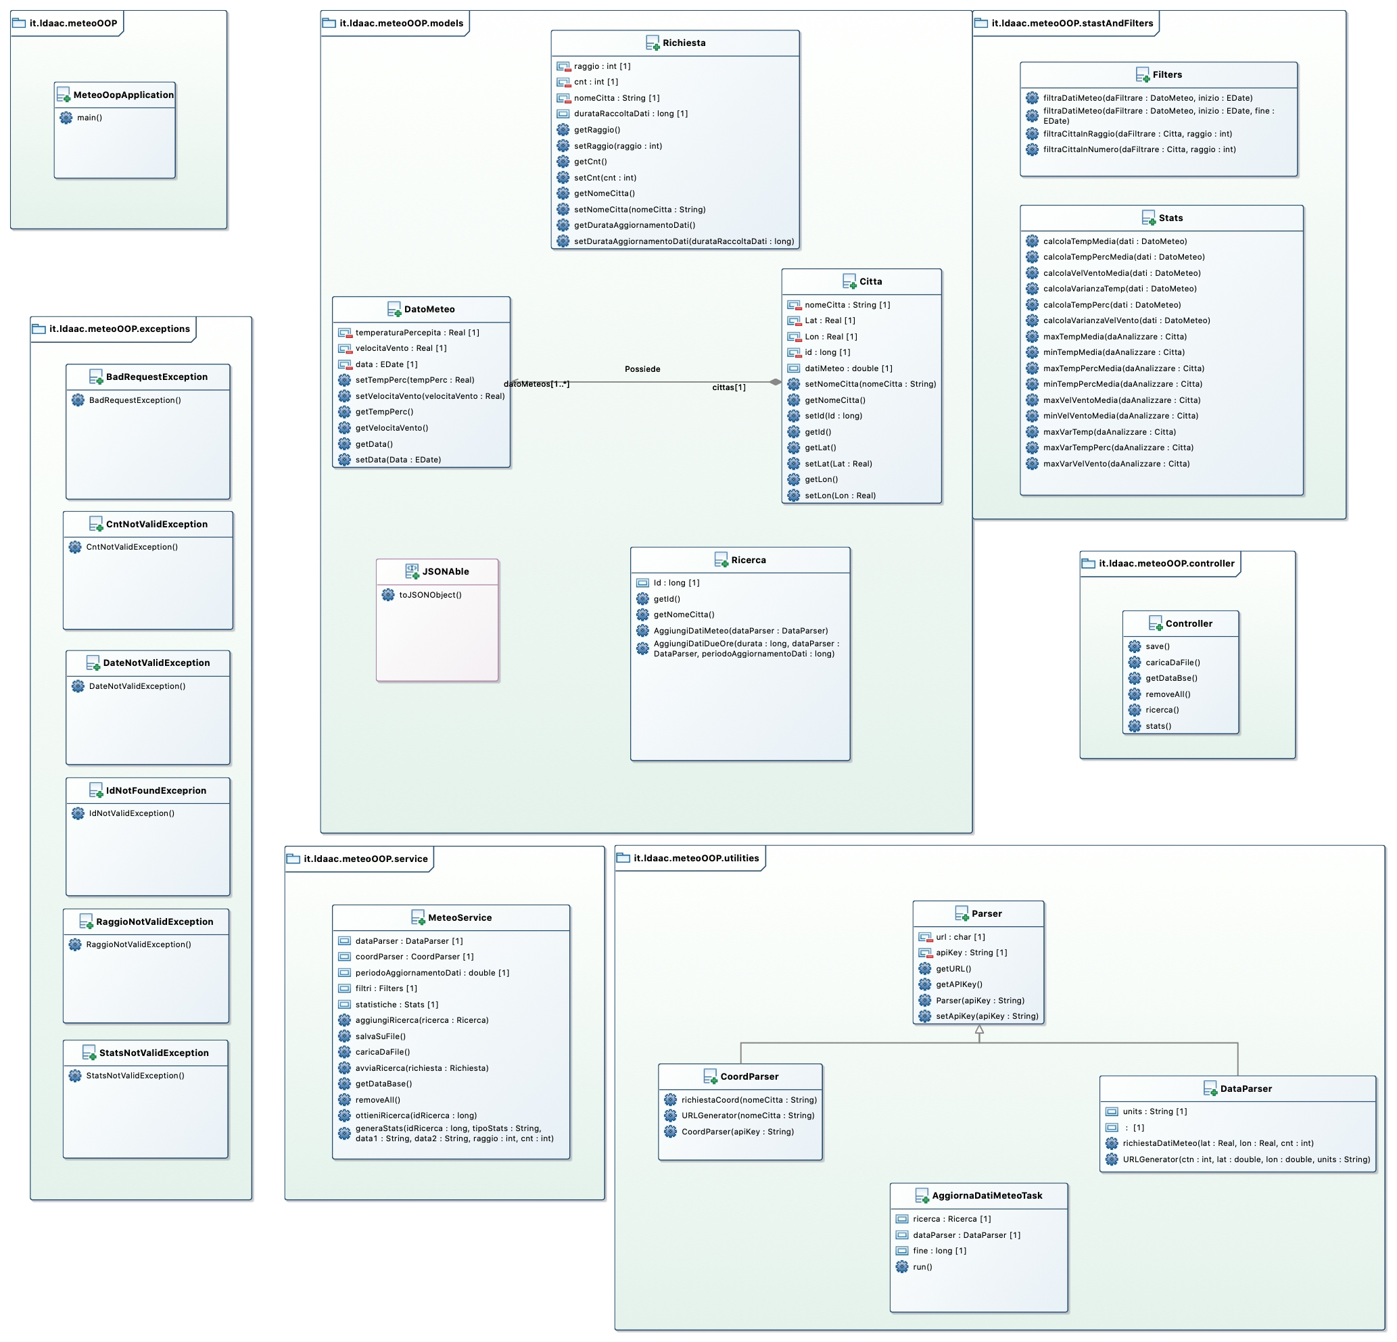Click the operation icon beside main()
Viewport: 1397px width, 1342px height.
coord(66,118)
